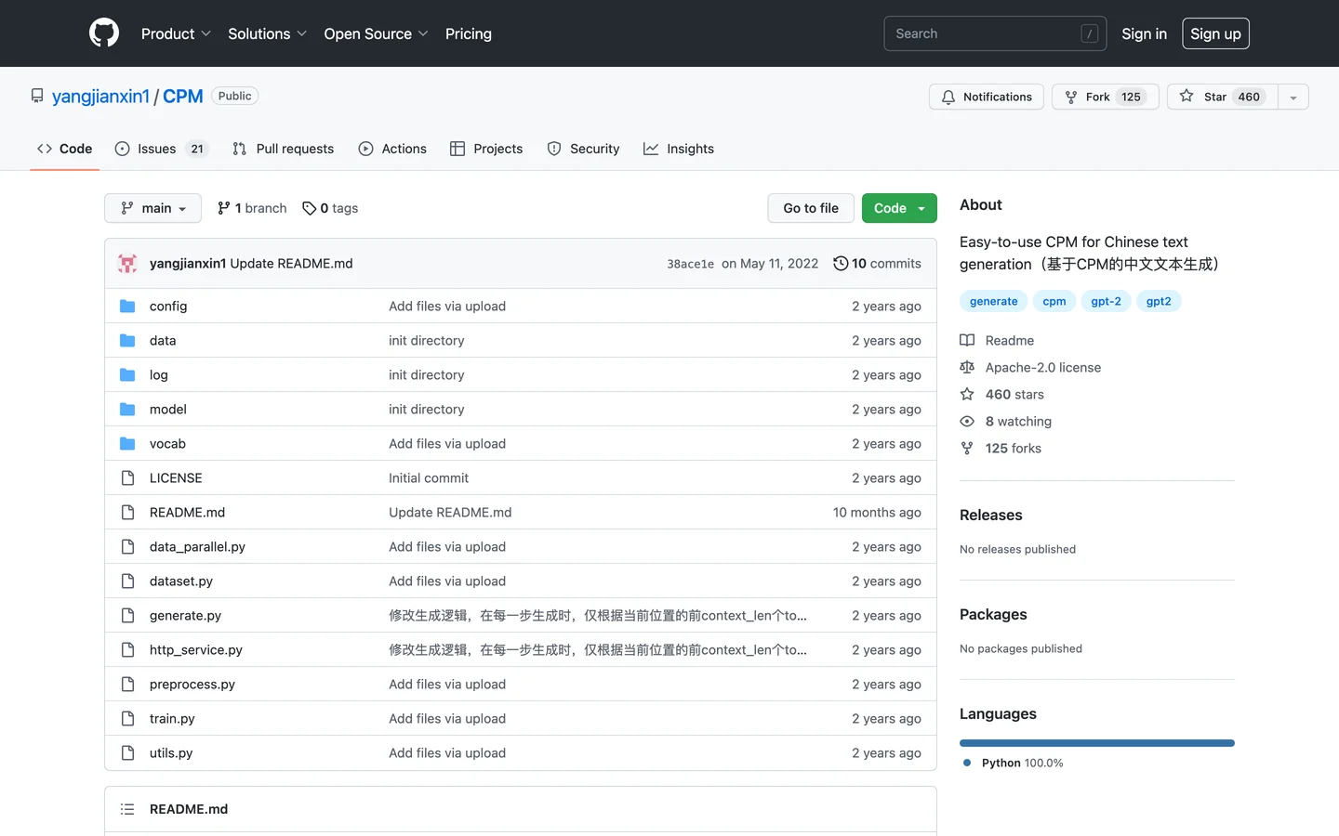Click the Search input field
This screenshot has height=836, width=1339.
[x=995, y=33]
